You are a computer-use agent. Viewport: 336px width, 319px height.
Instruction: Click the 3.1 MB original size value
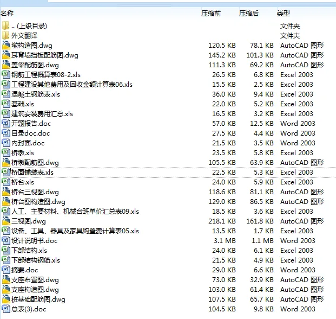tap(225, 240)
